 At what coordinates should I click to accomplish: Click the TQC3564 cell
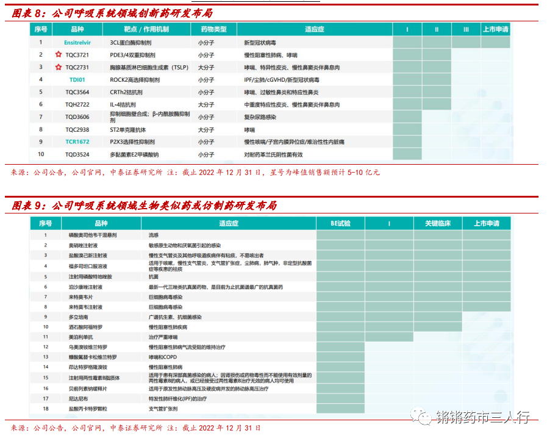coord(77,92)
